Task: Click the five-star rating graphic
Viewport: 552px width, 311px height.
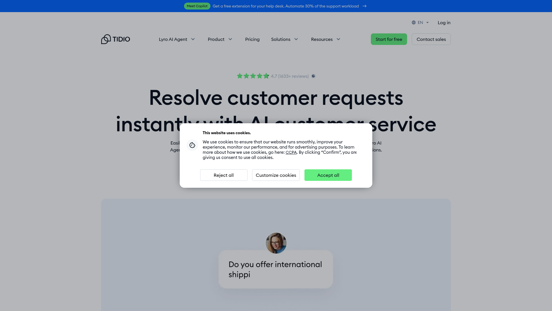Action: 253,76
